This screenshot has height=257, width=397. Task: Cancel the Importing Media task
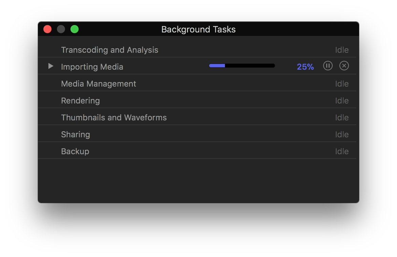point(344,66)
